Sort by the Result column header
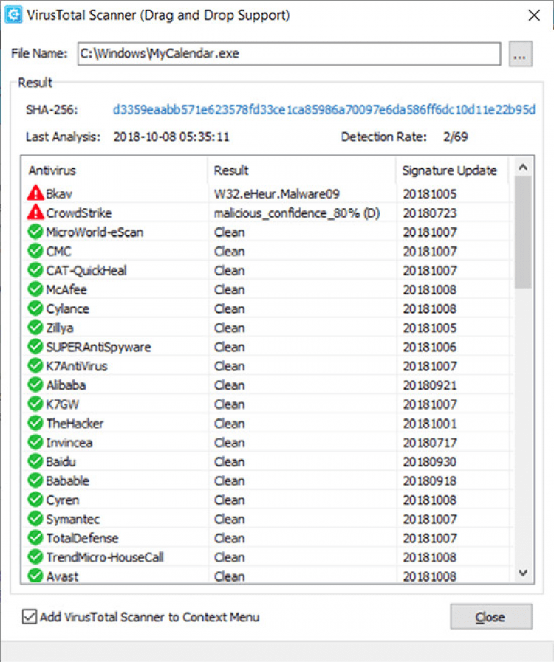 click(301, 170)
